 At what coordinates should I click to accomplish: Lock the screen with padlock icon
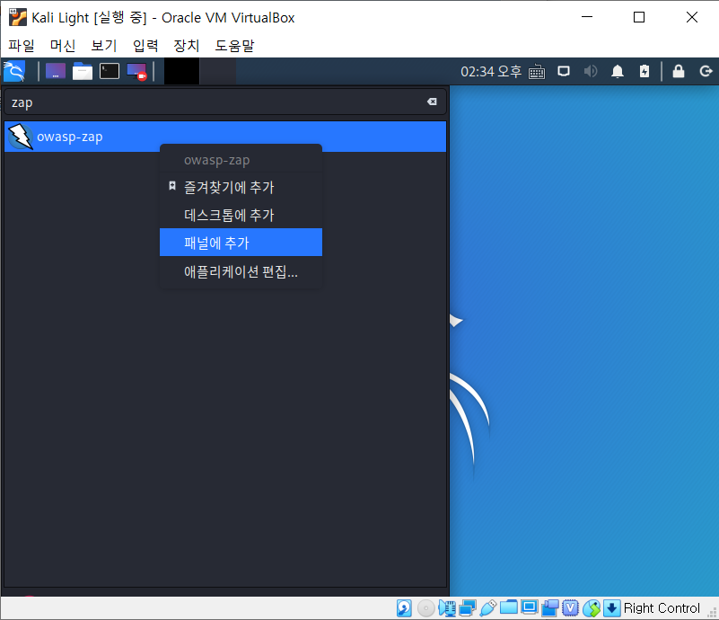click(679, 71)
